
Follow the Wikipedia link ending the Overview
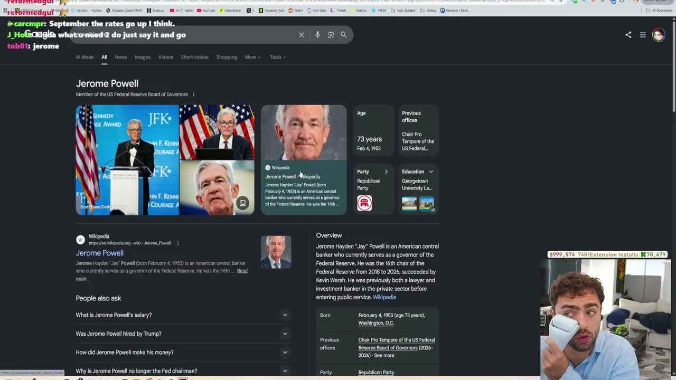[384, 297]
